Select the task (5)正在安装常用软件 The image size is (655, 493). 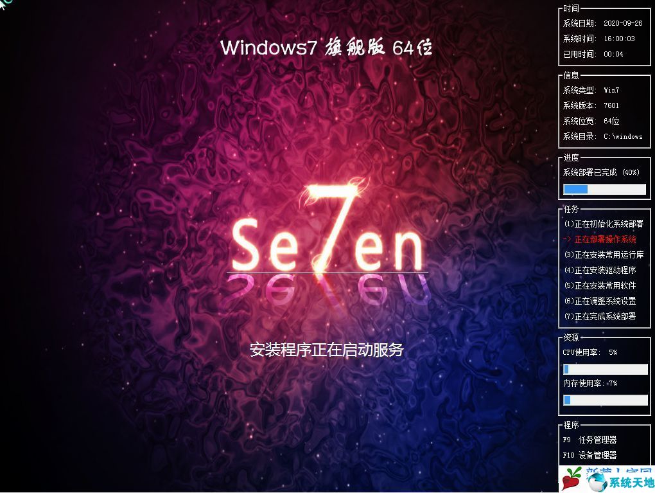600,286
